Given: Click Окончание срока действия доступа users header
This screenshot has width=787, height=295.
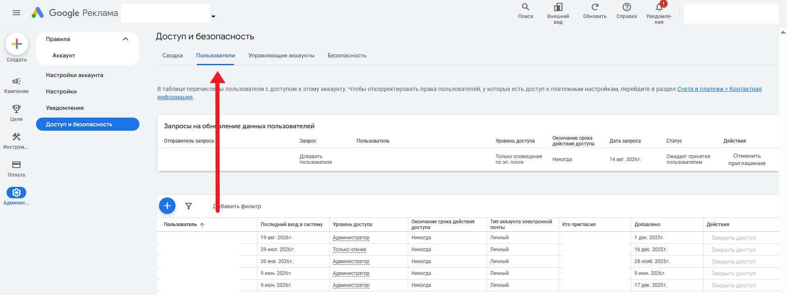Looking at the screenshot, I should click(443, 225).
